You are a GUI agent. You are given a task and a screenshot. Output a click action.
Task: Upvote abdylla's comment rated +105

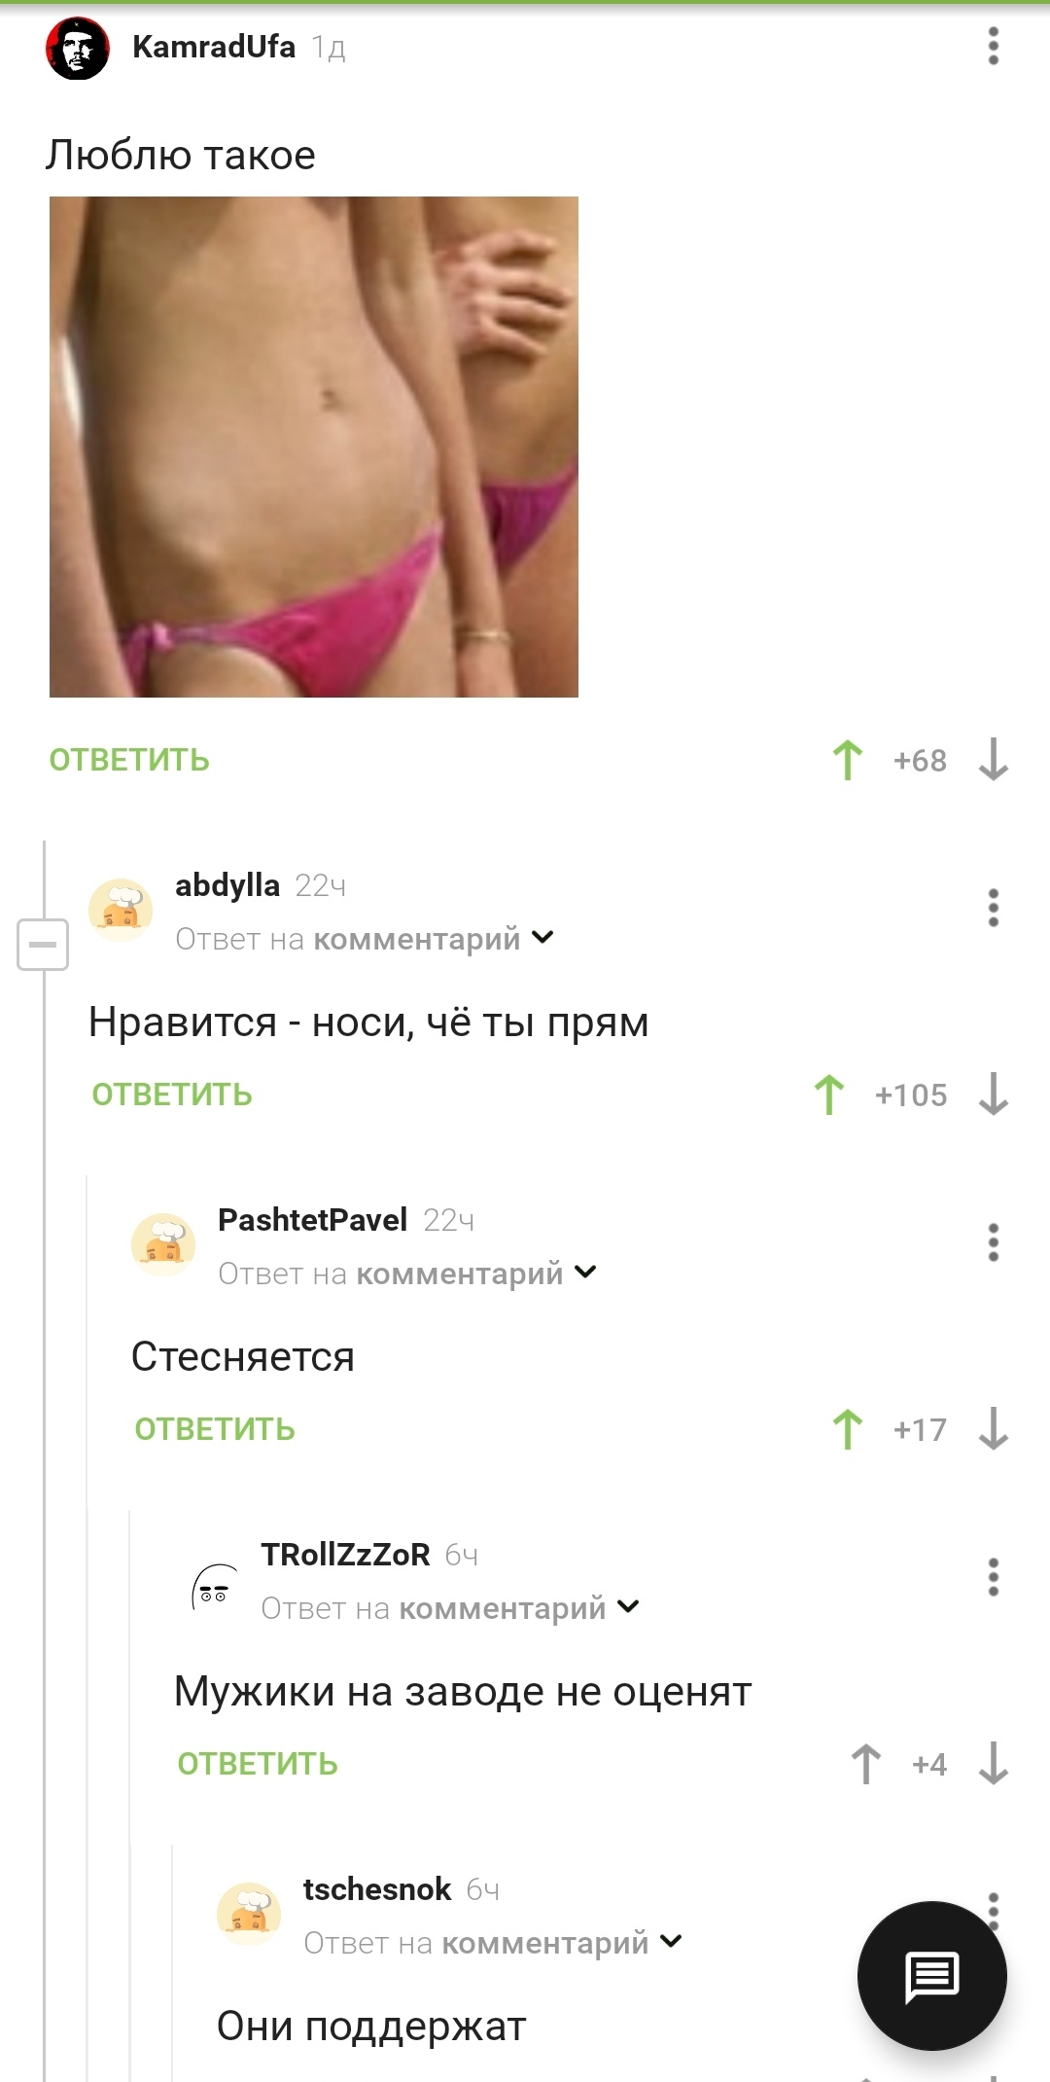click(829, 1095)
